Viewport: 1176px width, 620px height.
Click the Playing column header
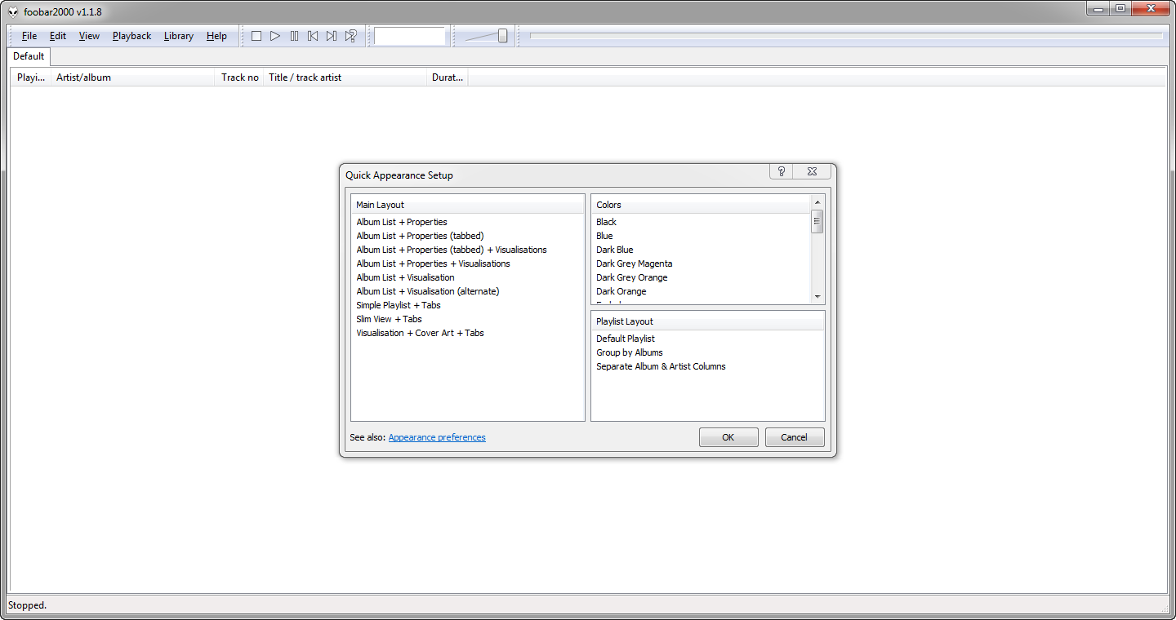coord(31,77)
